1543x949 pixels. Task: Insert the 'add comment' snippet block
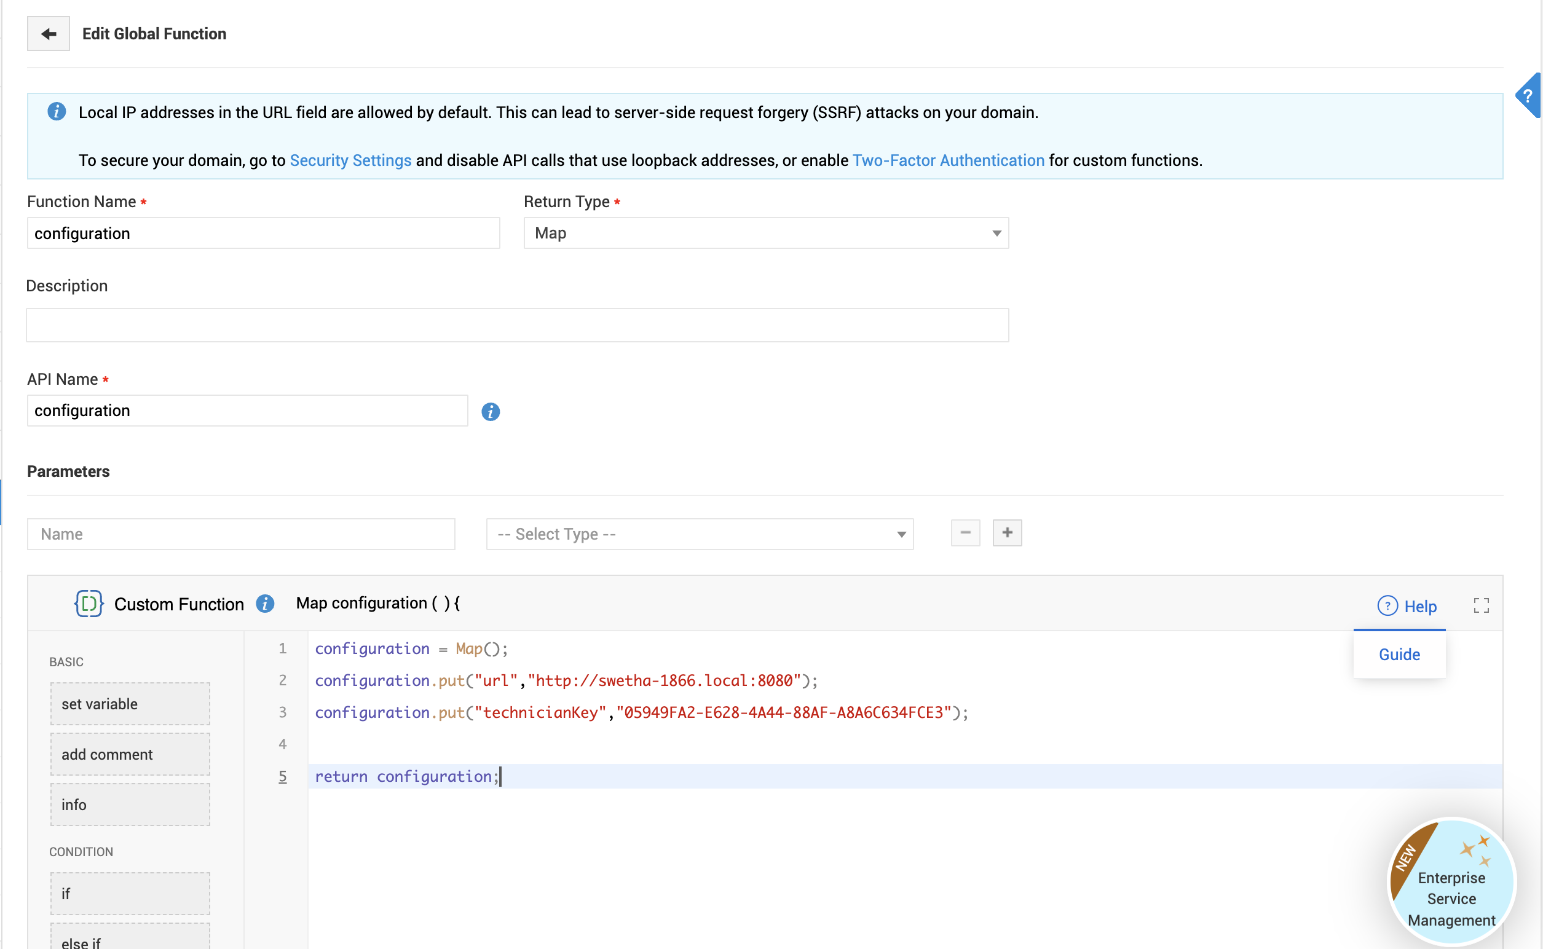click(130, 754)
